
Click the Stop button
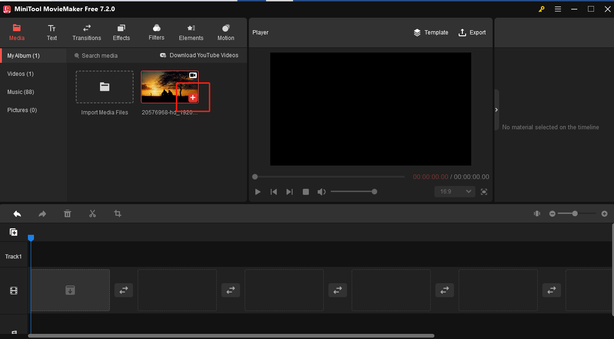[306, 192]
